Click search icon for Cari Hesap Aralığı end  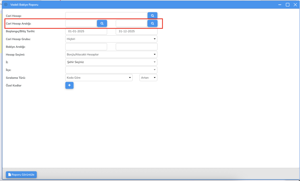coord(152,23)
